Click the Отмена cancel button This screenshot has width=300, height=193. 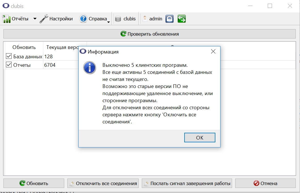(x=265, y=183)
